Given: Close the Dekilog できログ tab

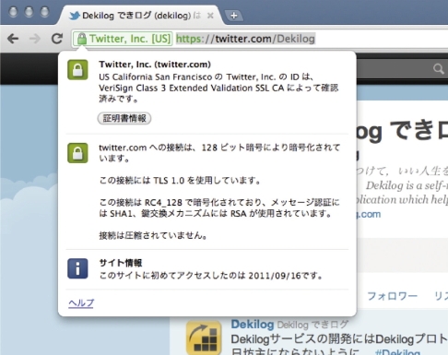Looking at the screenshot, I should [210, 16].
